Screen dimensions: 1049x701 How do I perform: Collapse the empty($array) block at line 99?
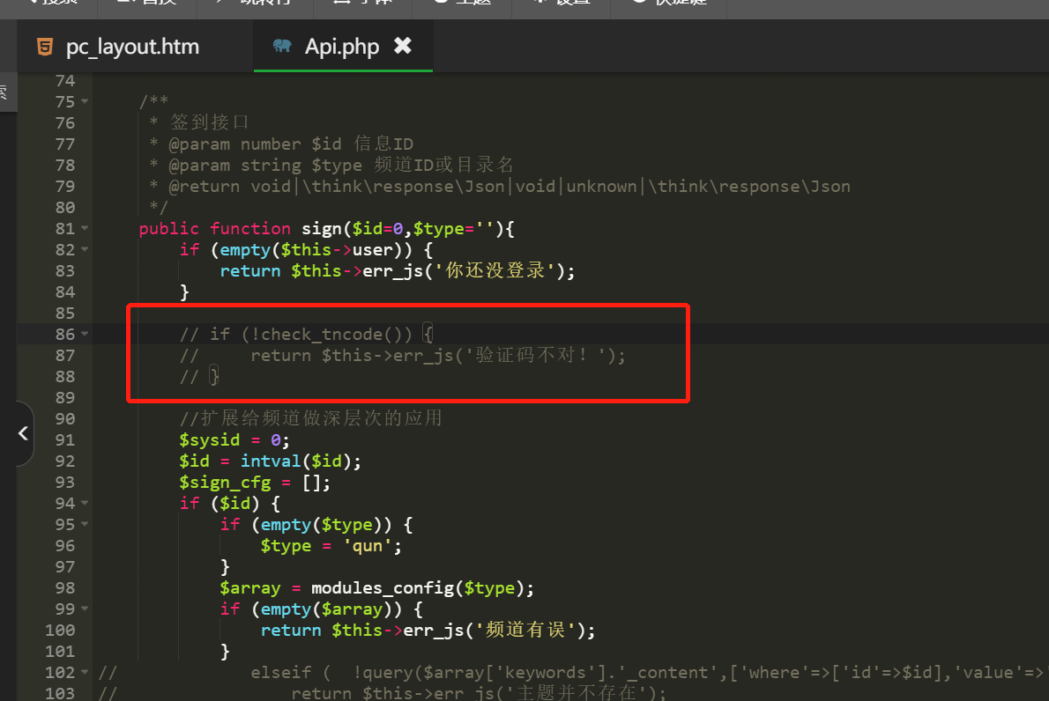85,609
